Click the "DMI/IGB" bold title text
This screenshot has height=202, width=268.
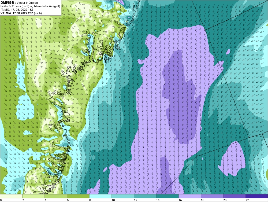pyautogui.click(x=7, y=3)
